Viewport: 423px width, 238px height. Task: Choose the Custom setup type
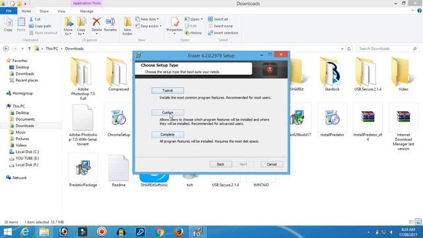167,112
